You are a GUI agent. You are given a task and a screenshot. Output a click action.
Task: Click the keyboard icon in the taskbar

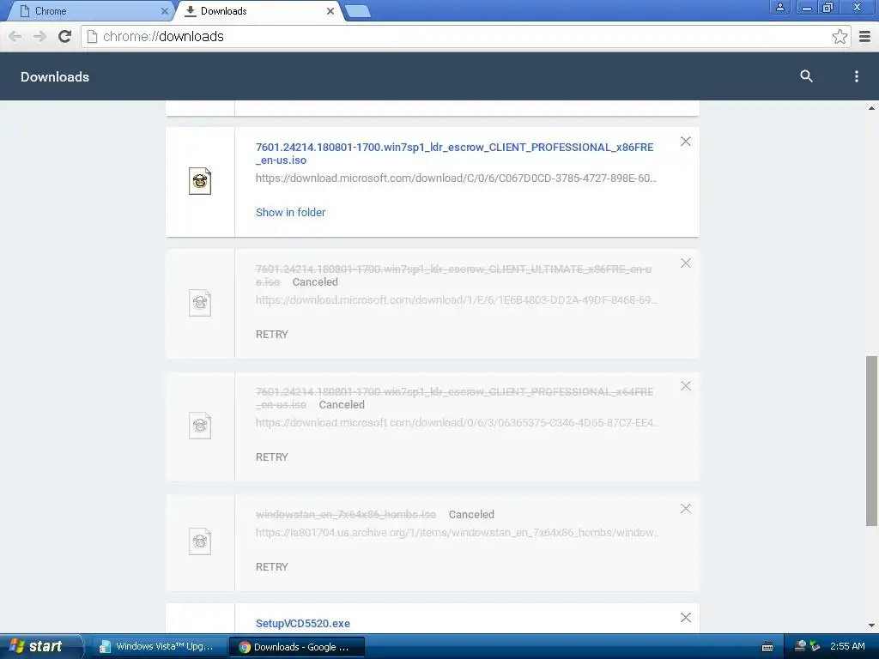pos(767,647)
